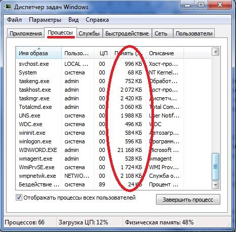The image size is (236, 232).
Task: Click the Физическая память: 48% status entry
Action: pos(160,222)
